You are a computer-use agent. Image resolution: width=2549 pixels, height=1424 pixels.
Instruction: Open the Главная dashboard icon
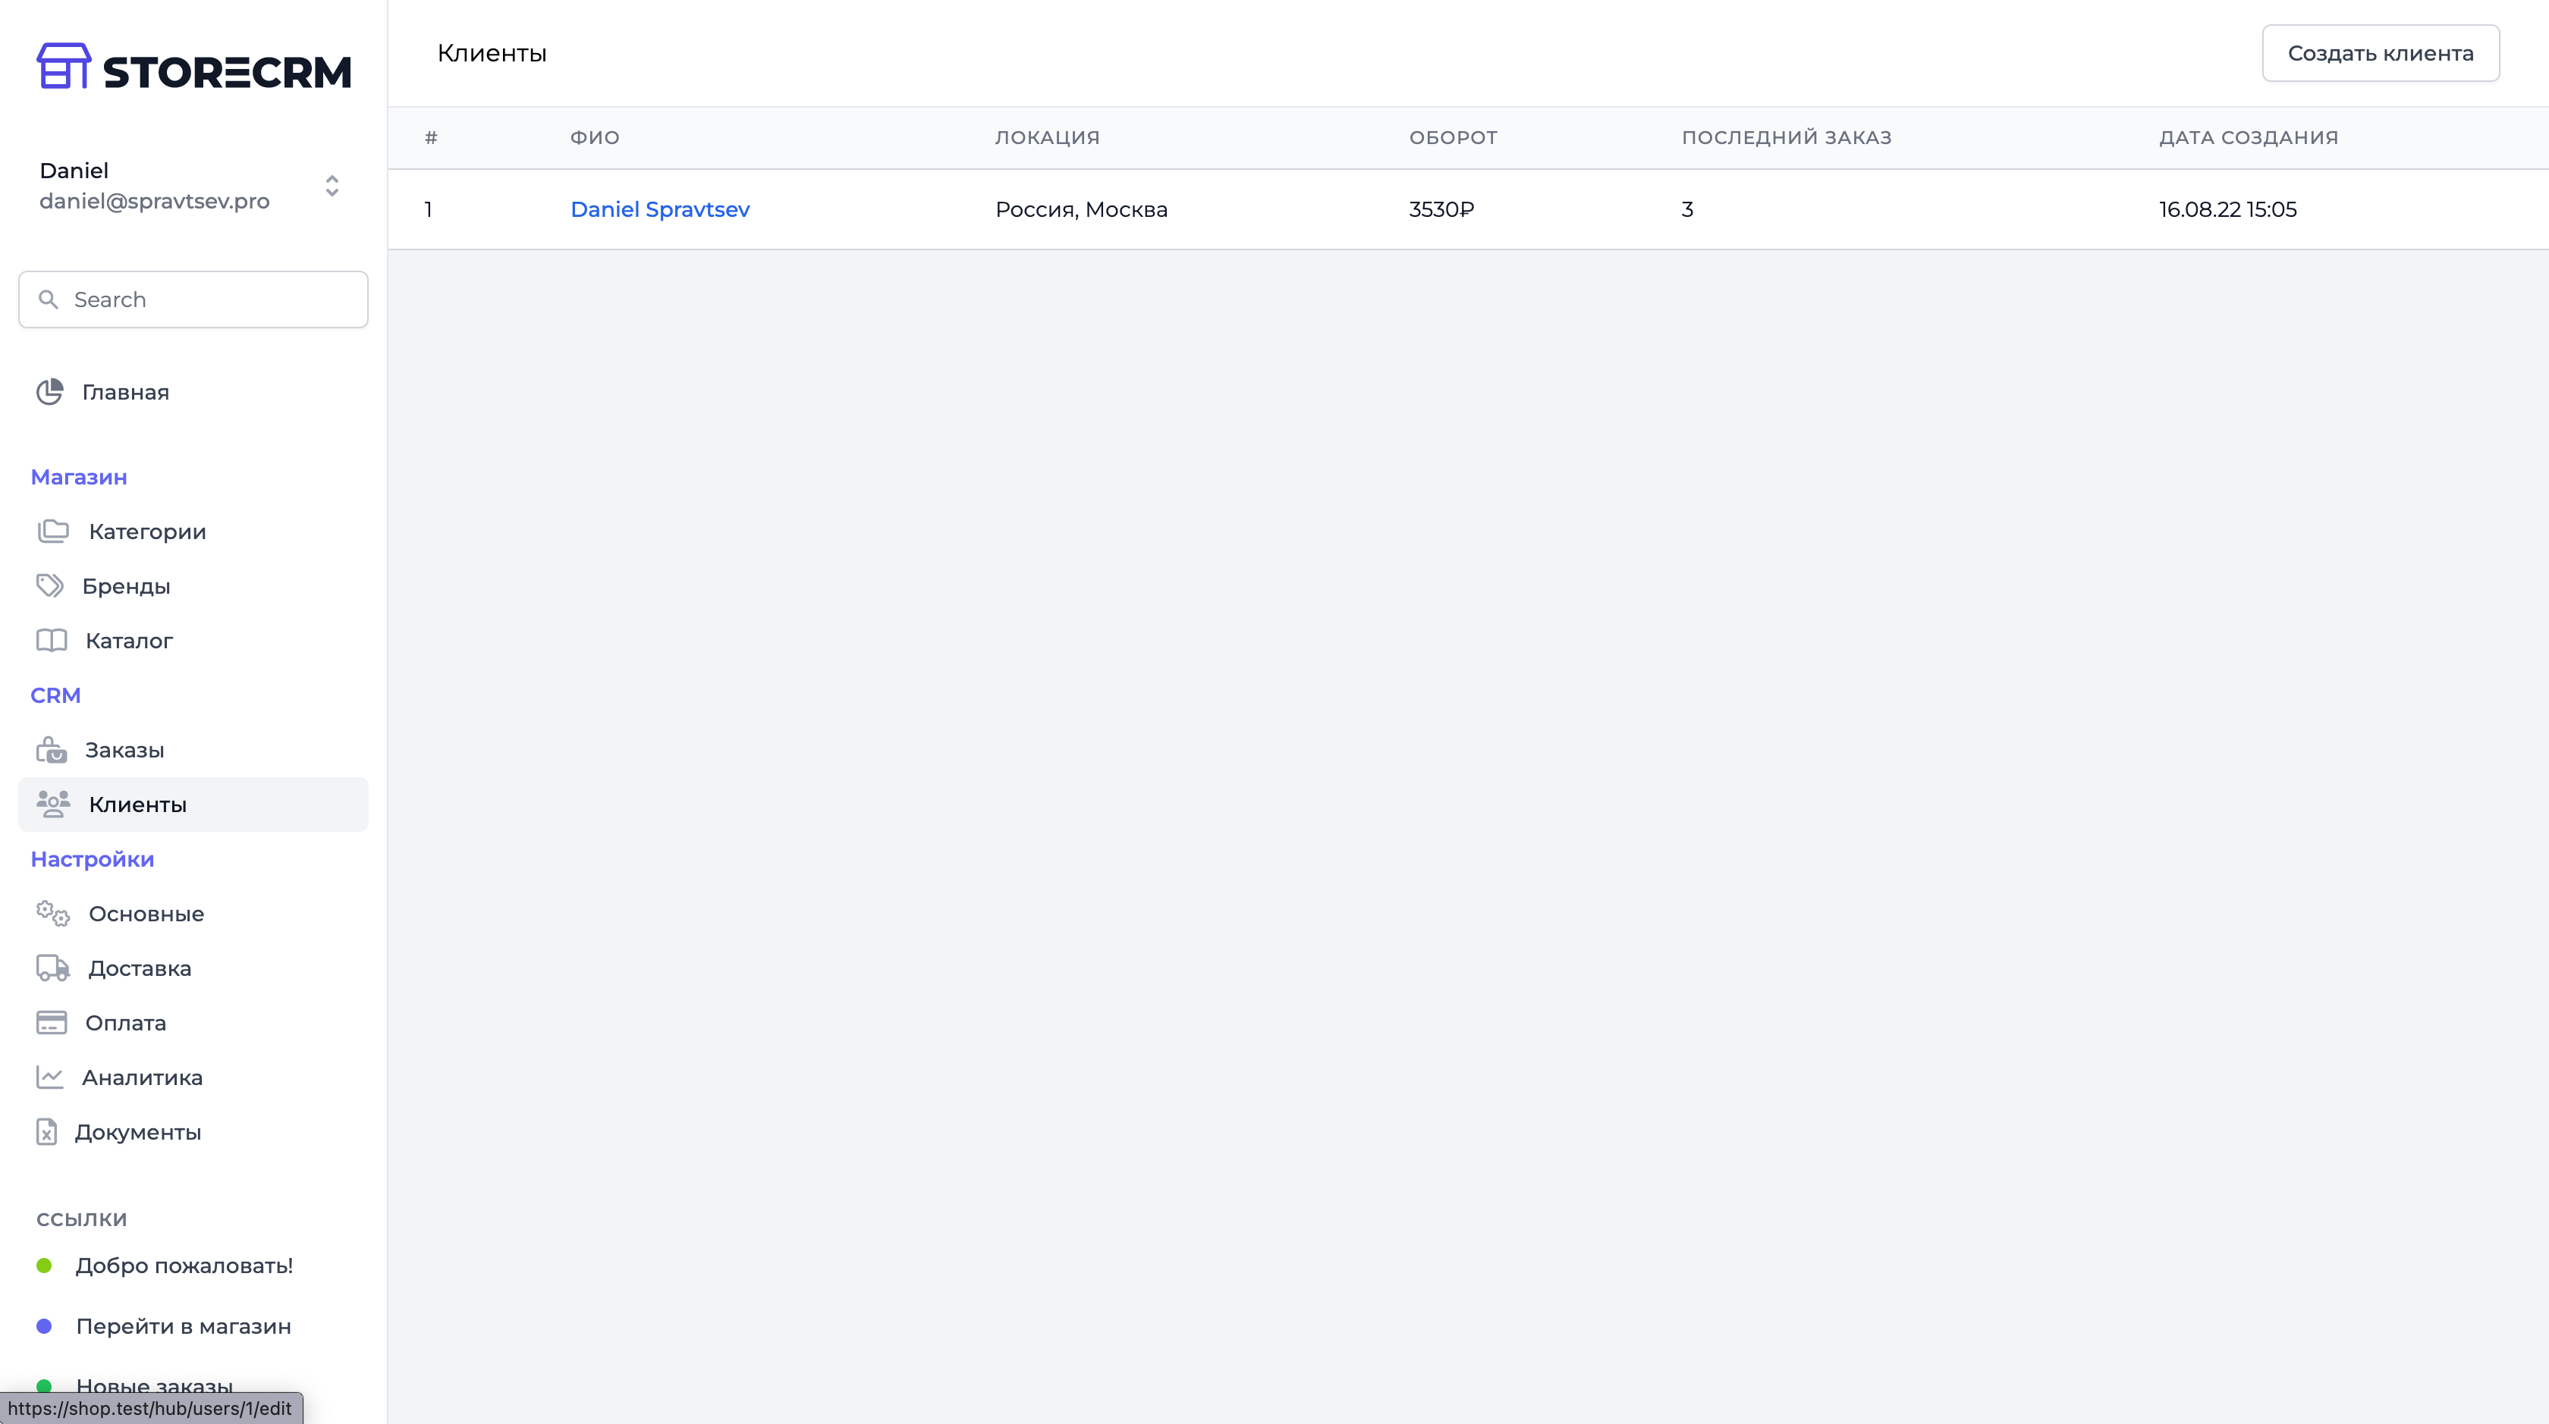click(x=51, y=391)
